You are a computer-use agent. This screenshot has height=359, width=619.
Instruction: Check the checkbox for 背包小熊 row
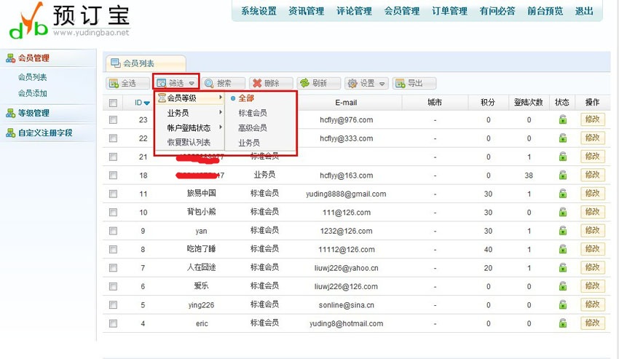(114, 212)
